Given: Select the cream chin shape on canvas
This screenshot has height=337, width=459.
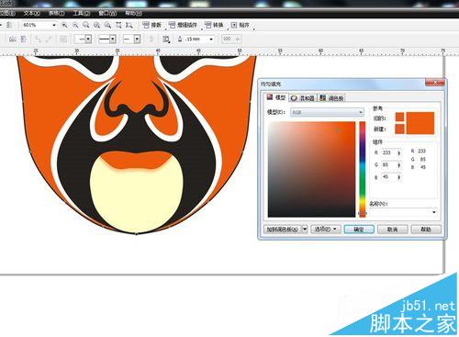Looking at the screenshot, I should [x=136, y=199].
